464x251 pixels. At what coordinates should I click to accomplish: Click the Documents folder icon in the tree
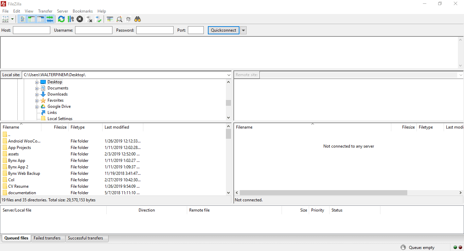pyautogui.click(x=43, y=88)
